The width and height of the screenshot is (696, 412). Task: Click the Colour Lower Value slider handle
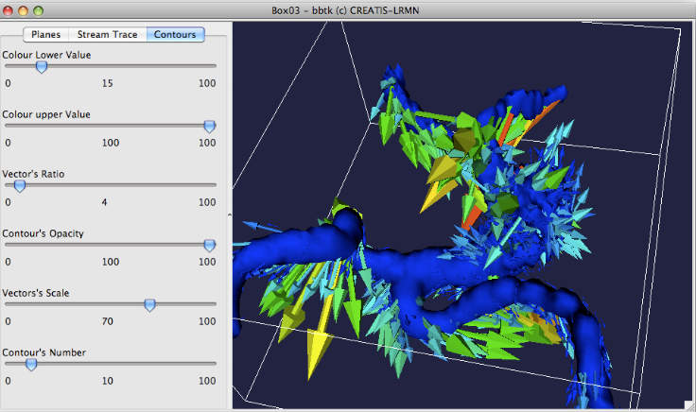click(x=40, y=66)
